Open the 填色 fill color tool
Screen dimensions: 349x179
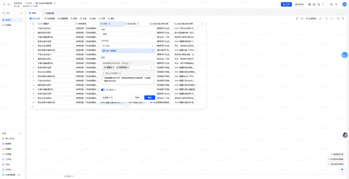pos(111,19)
